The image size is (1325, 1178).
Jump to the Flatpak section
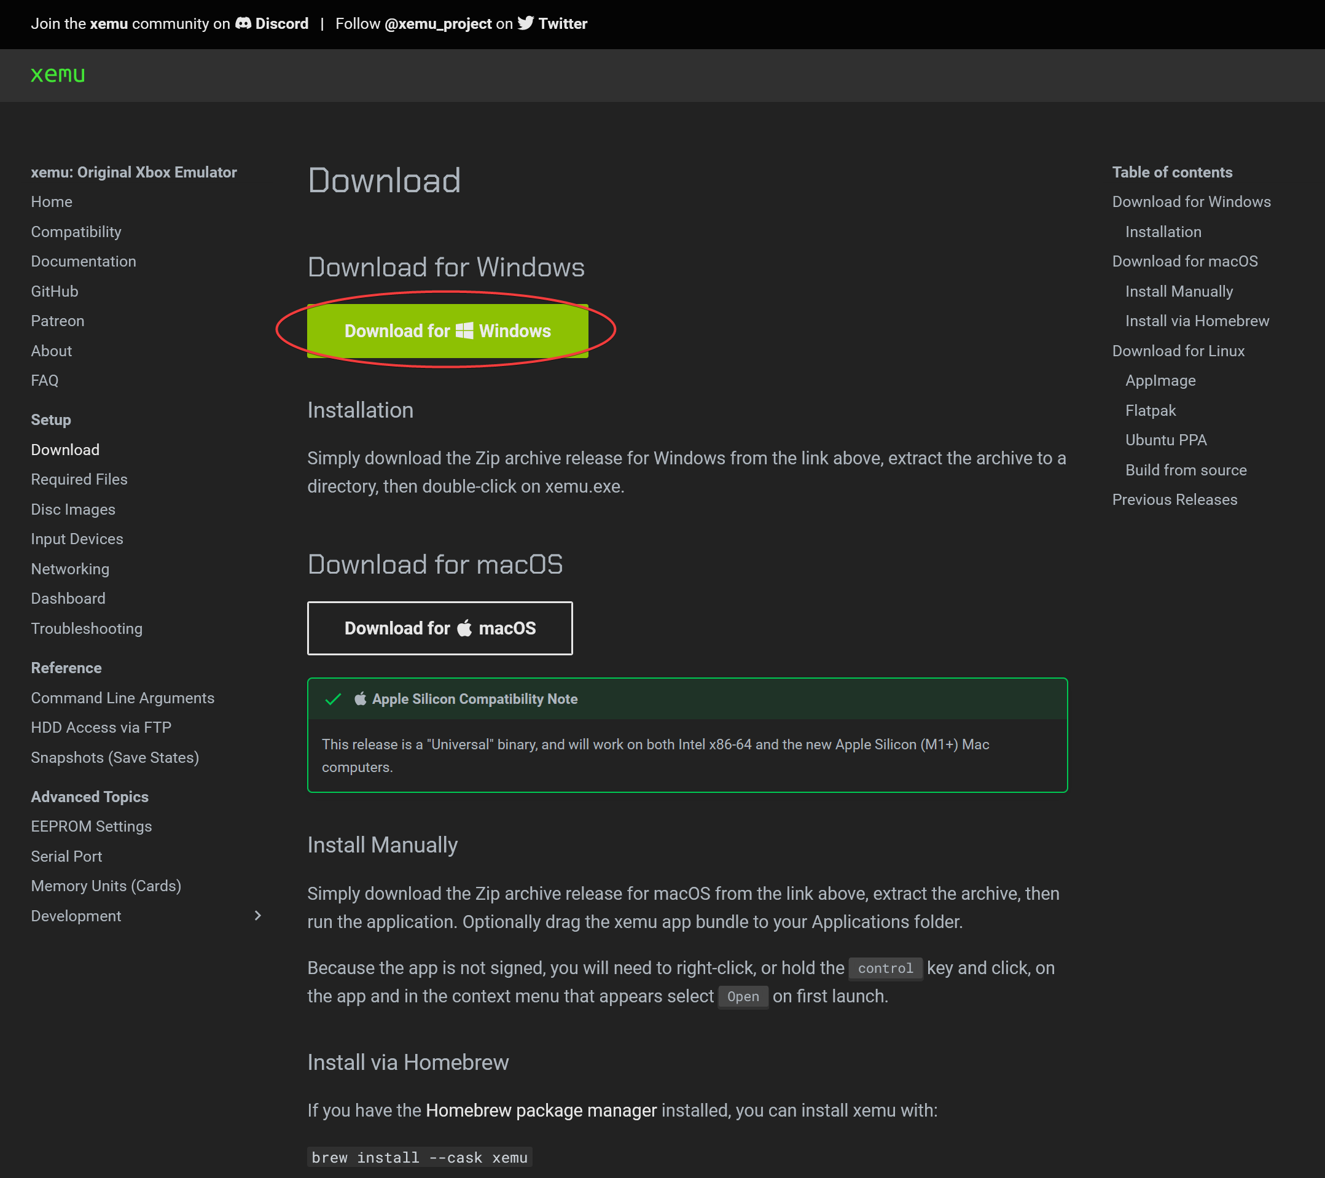click(x=1151, y=411)
